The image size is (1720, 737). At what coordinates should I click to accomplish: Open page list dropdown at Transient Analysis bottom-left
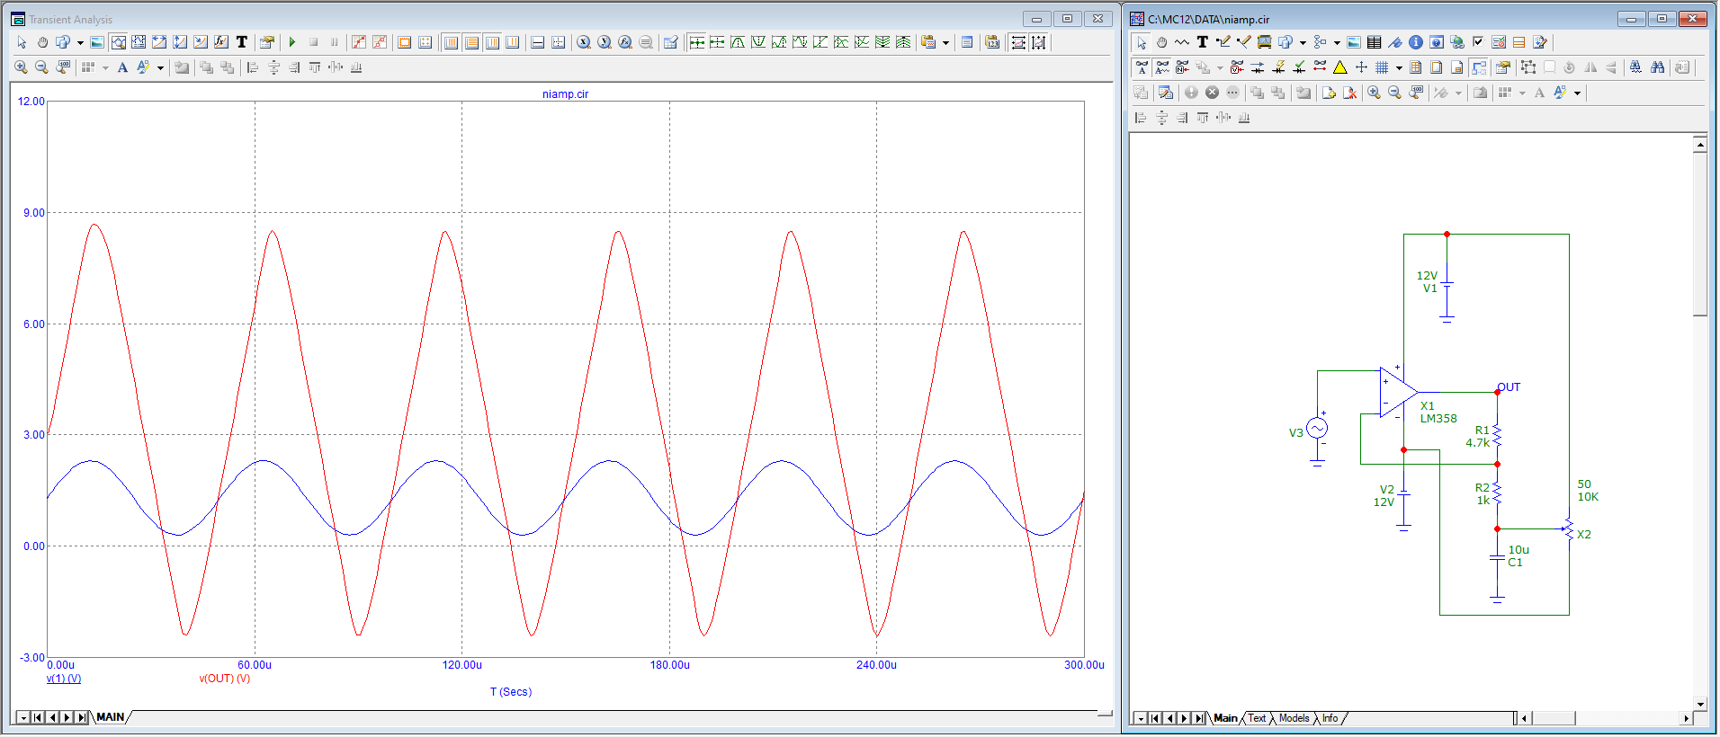(x=22, y=717)
